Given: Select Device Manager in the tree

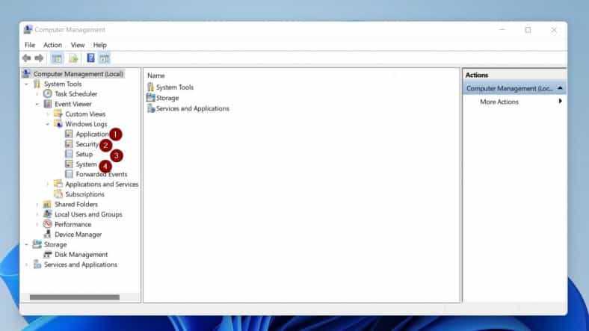Looking at the screenshot, I should [78, 234].
